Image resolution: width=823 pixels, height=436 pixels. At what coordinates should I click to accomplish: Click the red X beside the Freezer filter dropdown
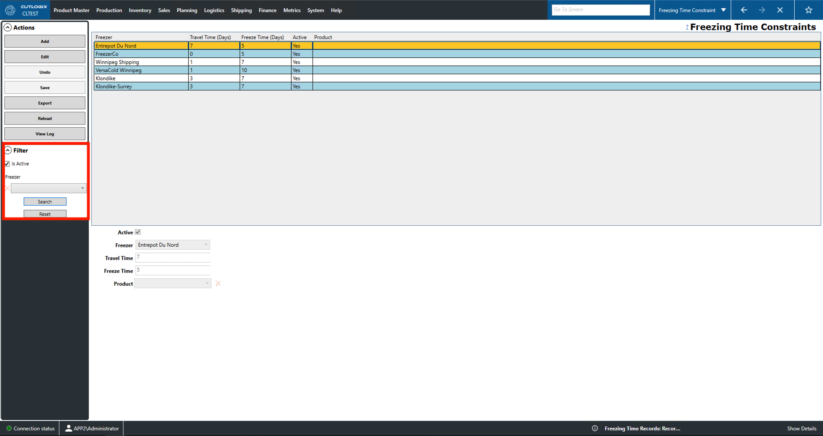[x=7, y=188]
